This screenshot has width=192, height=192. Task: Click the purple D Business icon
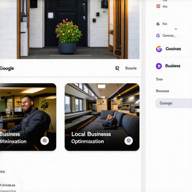point(159,66)
